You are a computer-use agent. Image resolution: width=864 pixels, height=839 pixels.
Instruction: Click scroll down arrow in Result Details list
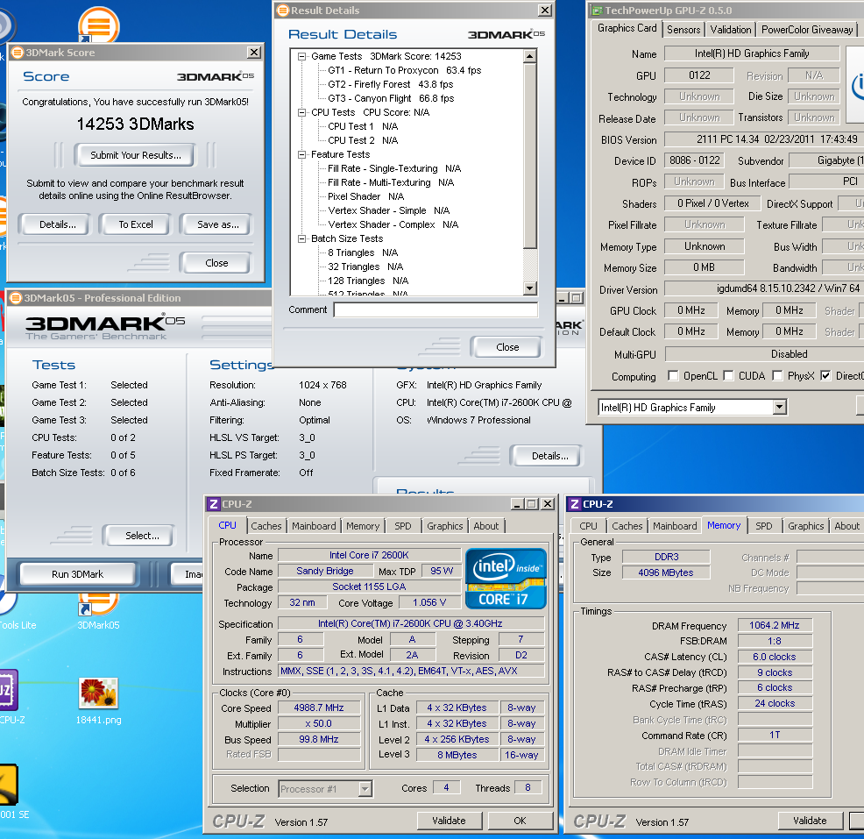[x=530, y=288]
